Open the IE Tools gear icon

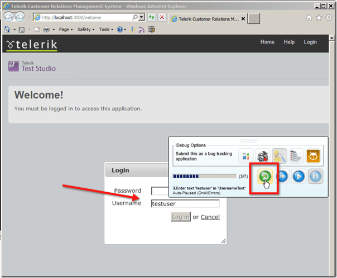coord(329,18)
